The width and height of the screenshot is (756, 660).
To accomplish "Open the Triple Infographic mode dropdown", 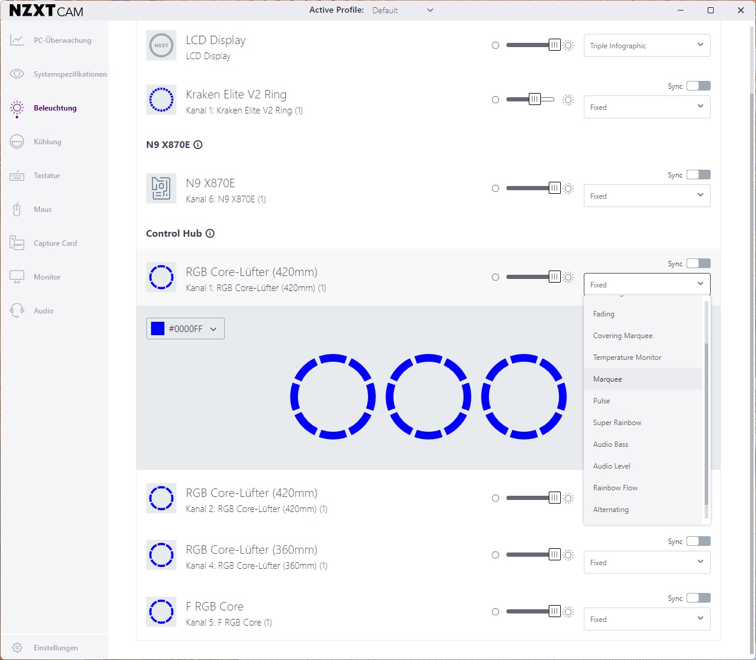I will tap(647, 45).
